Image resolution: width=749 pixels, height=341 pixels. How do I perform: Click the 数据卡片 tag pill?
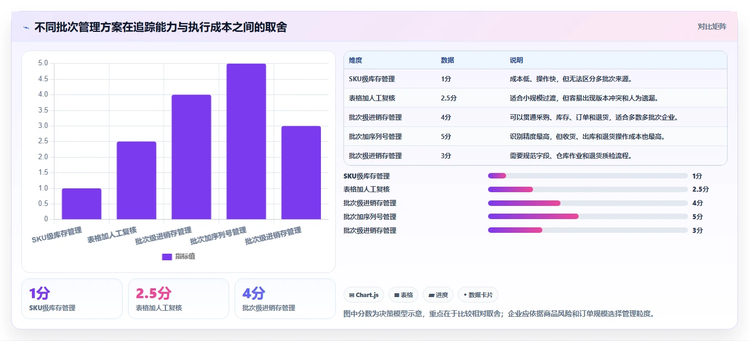click(478, 295)
